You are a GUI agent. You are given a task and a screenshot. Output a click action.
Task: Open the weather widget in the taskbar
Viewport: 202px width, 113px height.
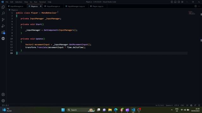click(x=7, y=110)
